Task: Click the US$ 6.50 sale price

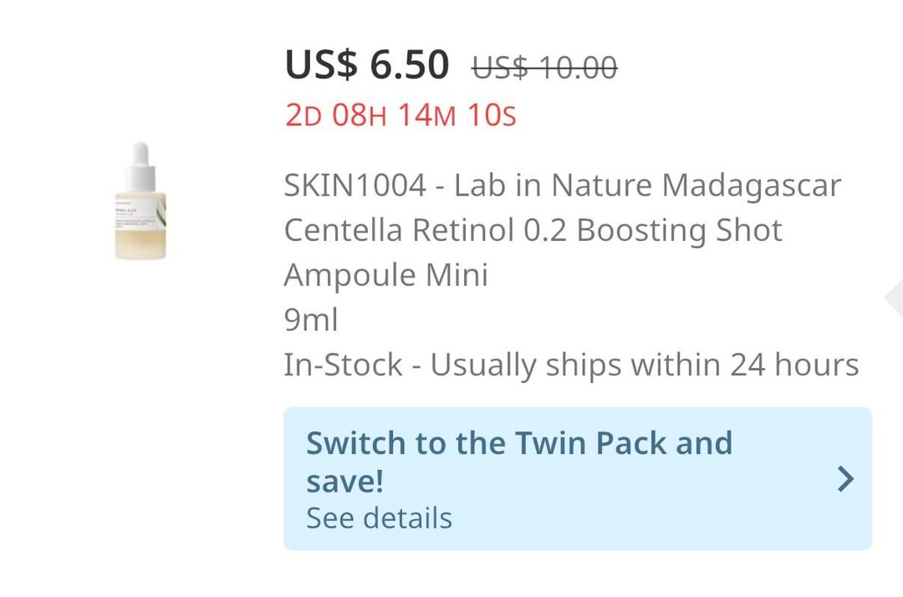Action: click(x=367, y=65)
